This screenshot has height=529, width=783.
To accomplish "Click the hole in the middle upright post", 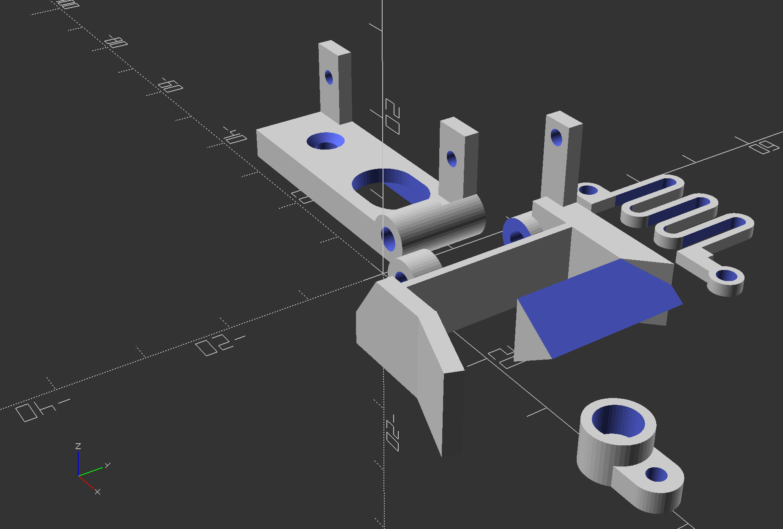I will [452, 159].
